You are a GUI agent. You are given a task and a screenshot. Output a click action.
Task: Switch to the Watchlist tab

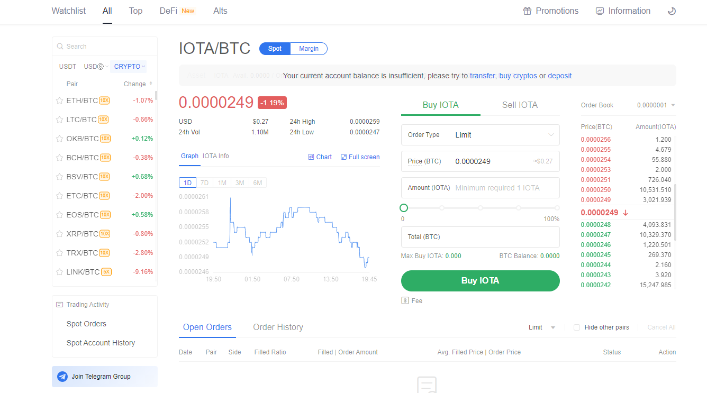pos(69,11)
